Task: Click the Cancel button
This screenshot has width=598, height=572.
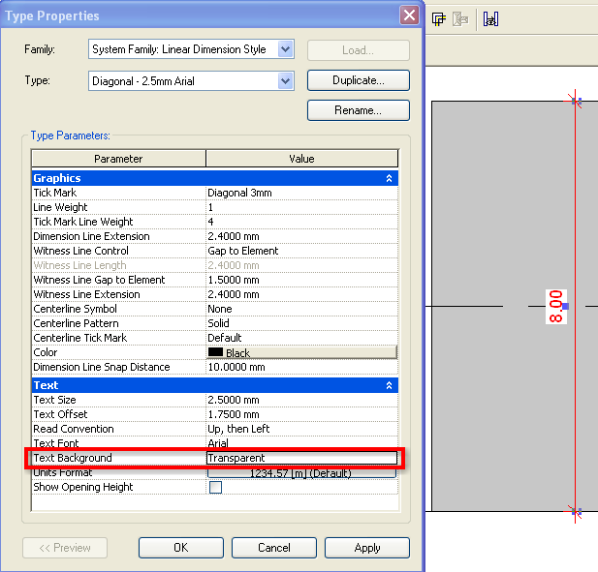Action: coord(273,548)
